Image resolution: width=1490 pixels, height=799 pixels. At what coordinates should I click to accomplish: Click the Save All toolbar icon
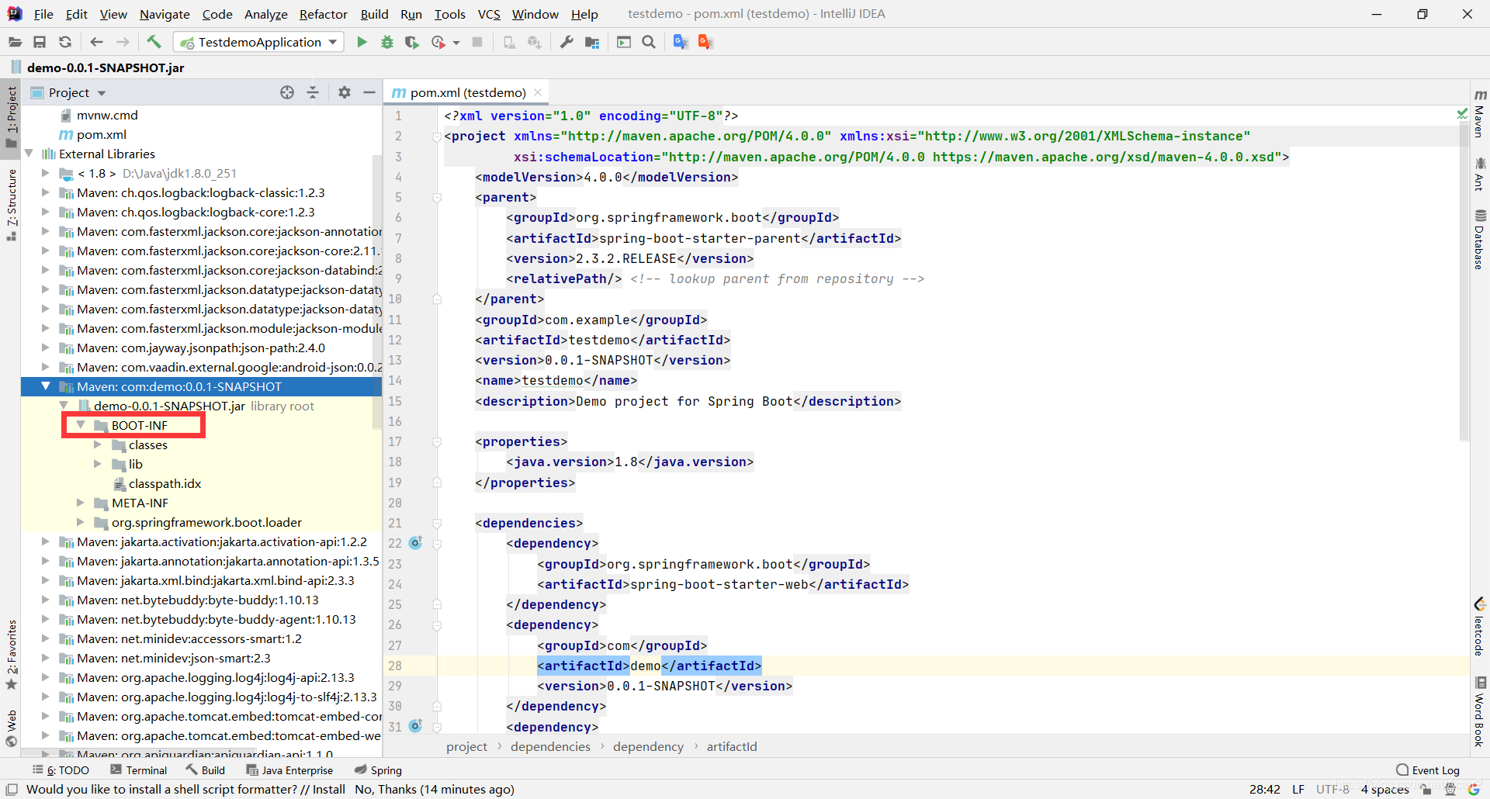pyautogui.click(x=40, y=43)
